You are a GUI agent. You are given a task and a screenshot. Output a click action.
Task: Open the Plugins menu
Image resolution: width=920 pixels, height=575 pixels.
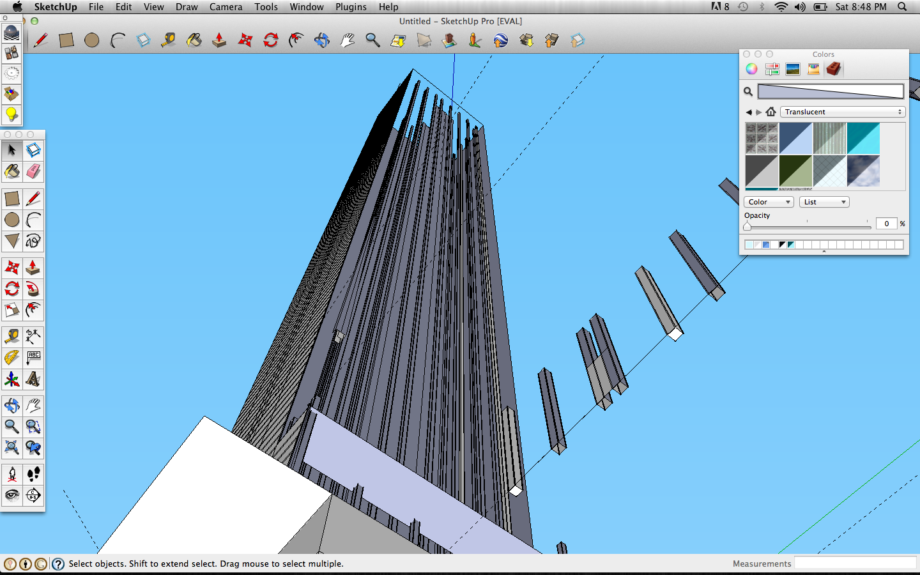tap(351, 7)
